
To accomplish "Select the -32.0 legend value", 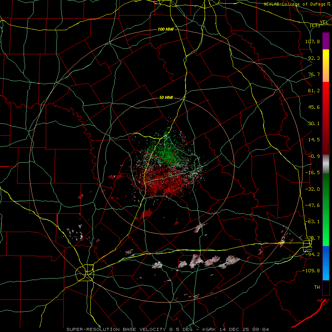I will coord(312,189).
